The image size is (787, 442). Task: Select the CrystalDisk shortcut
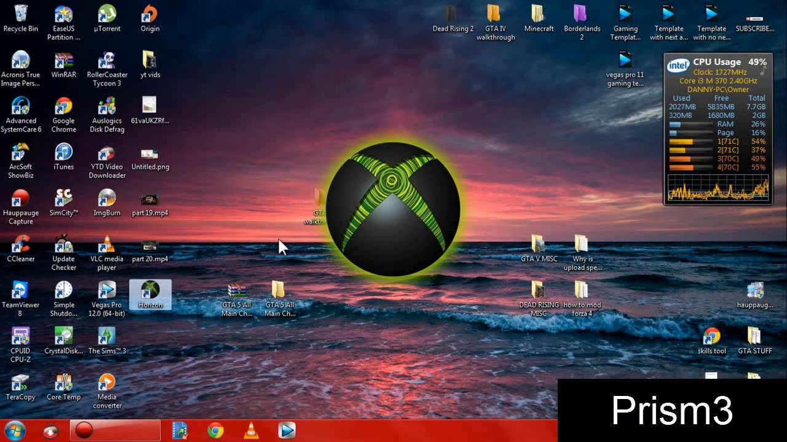[x=63, y=341]
